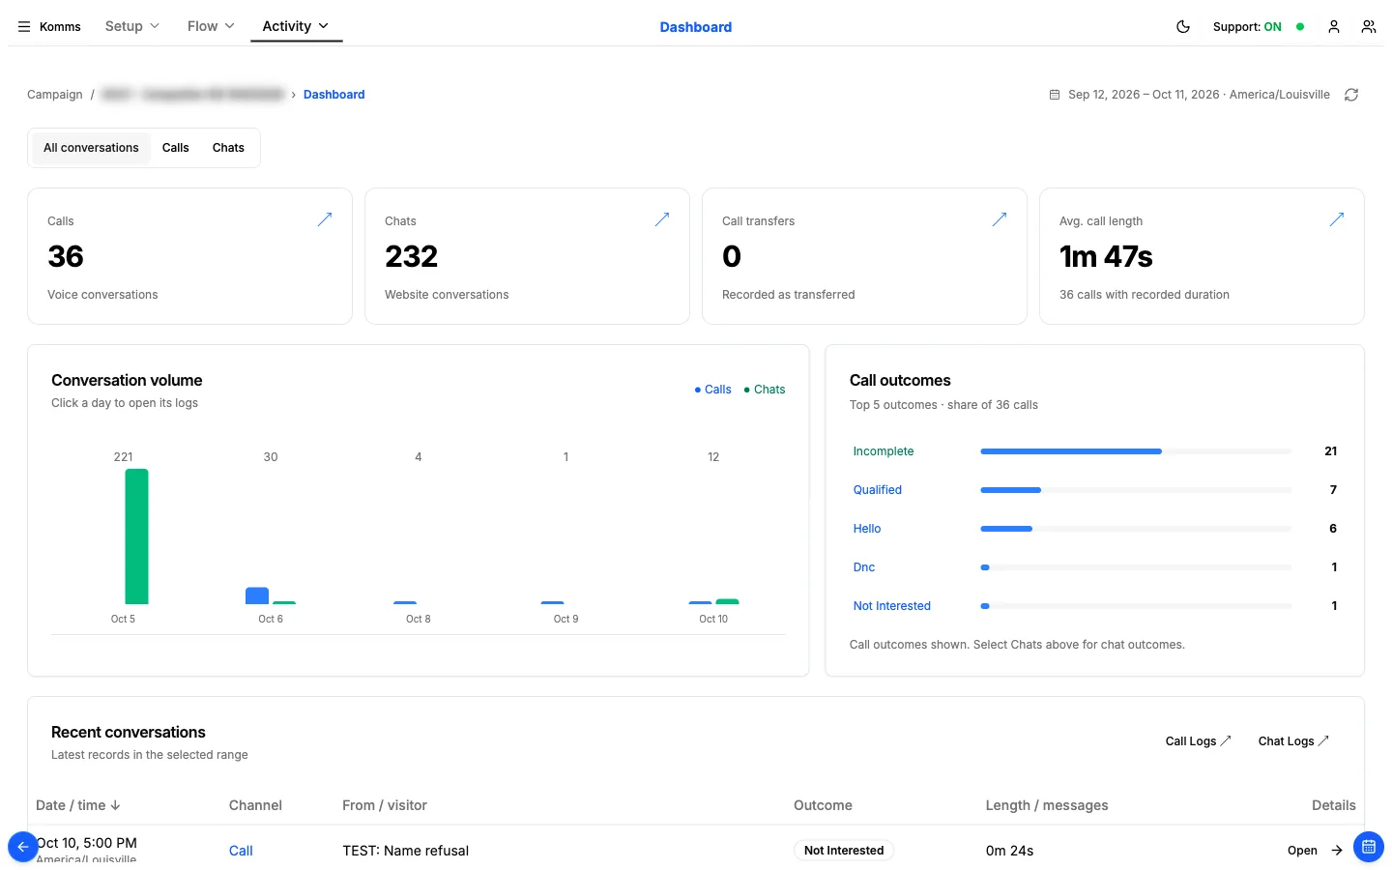Toggle Support ON status
This screenshot has width=1392, height=870.
point(1259,27)
